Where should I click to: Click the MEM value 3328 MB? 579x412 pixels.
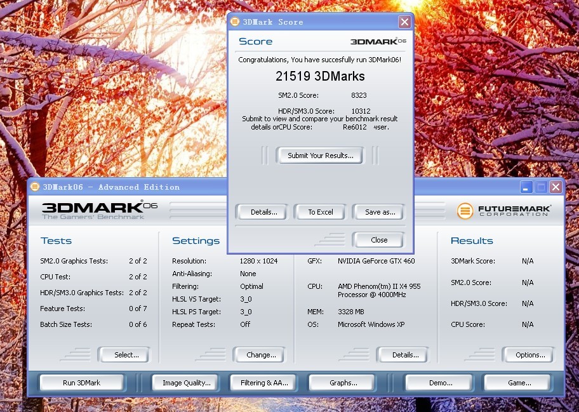pos(351,312)
